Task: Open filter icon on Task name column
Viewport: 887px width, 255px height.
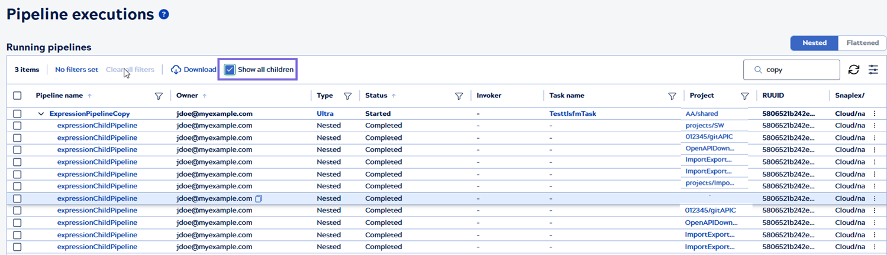Action: 672,96
